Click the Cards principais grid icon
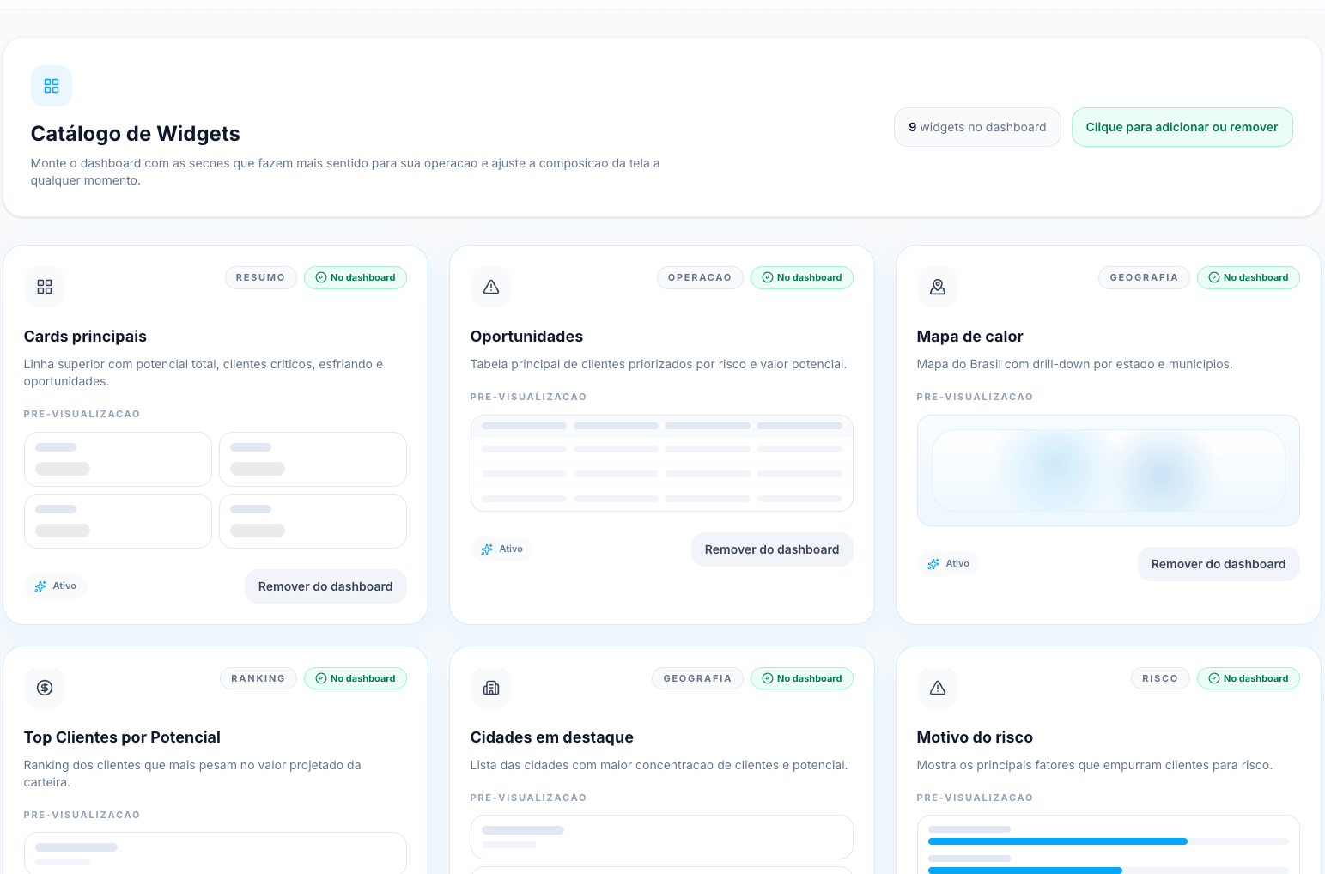The height and width of the screenshot is (874, 1325). tap(45, 287)
